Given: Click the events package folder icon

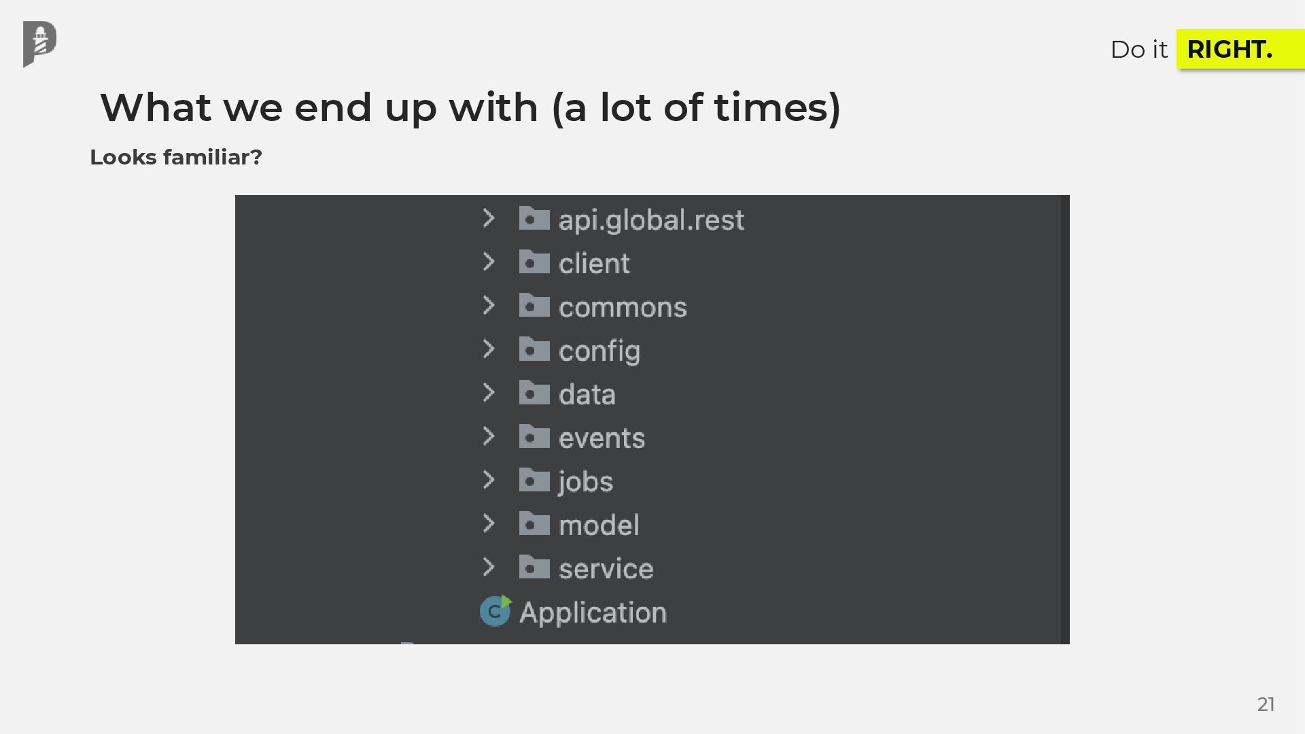Looking at the screenshot, I should coord(534,436).
